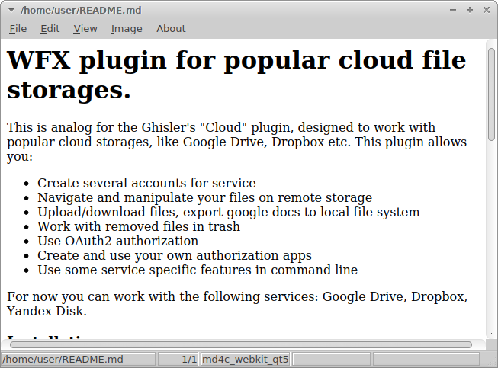Click the bullet 'Use some service specific features in command line'
This screenshot has height=368, width=498.
tap(198, 270)
